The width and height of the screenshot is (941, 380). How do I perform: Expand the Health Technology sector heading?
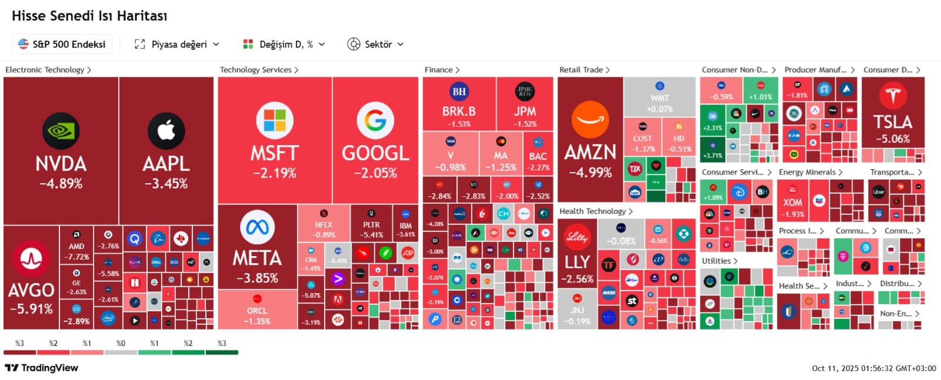click(x=595, y=211)
